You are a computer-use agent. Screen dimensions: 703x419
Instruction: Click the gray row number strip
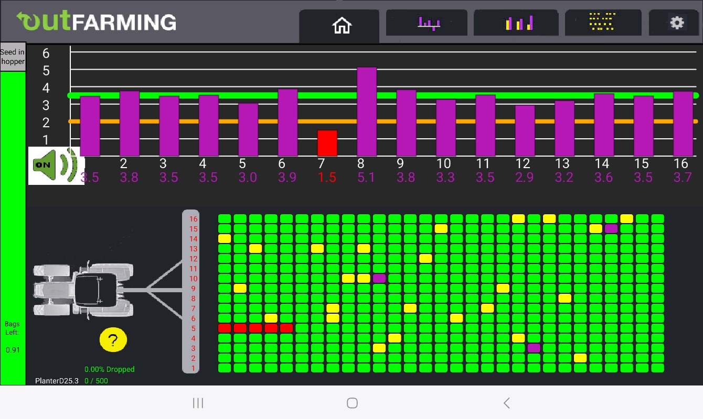tap(191, 291)
